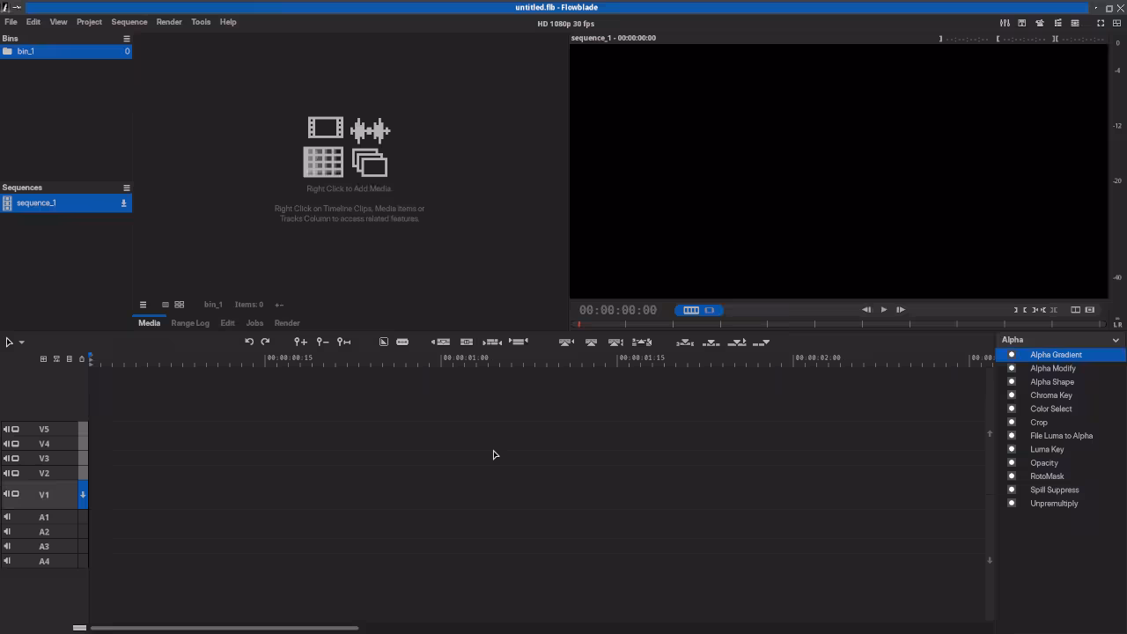Open the titler tool icon
The image size is (1127, 634).
pyautogui.click(x=1022, y=23)
